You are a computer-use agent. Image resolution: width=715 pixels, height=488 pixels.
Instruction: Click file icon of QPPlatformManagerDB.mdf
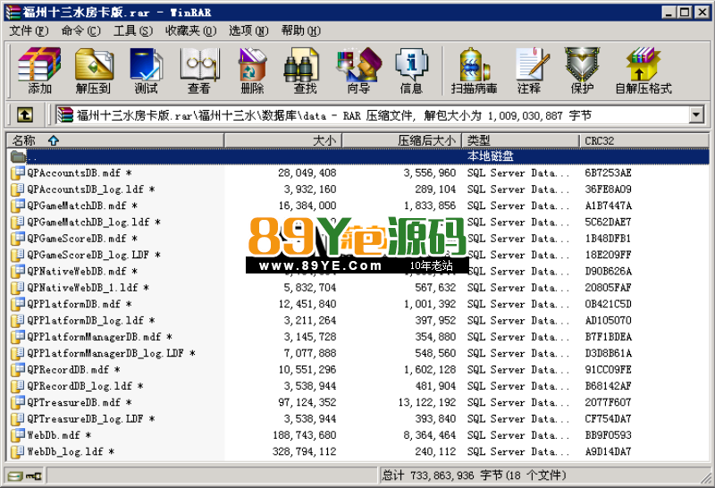pyautogui.click(x=18, y=337)
